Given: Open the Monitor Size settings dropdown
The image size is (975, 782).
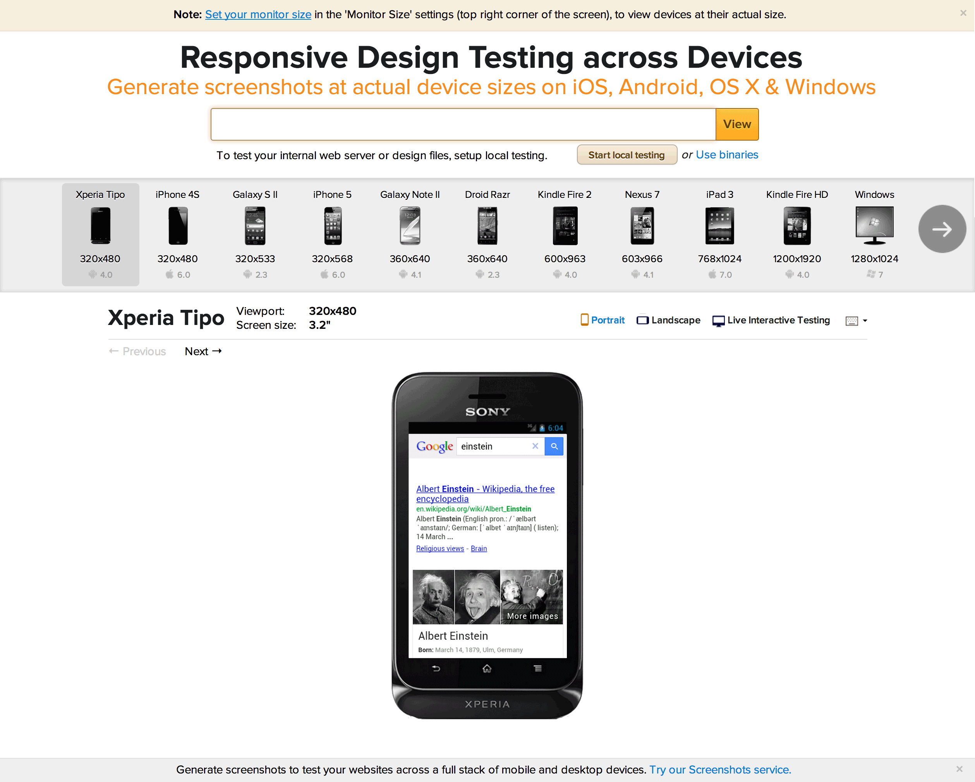Looking at the screenshot, I should [x=856, y=321].
